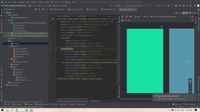Click the pan hand icon in the design preview

[190, 80]
